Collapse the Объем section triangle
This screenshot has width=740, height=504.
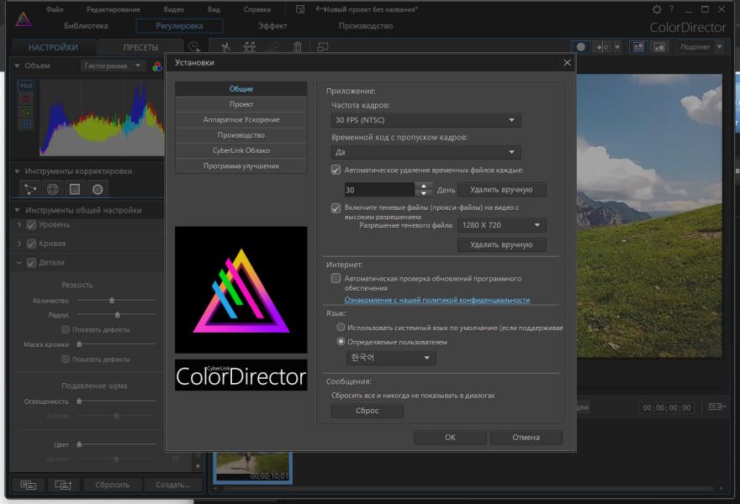(x=17, y=66)
